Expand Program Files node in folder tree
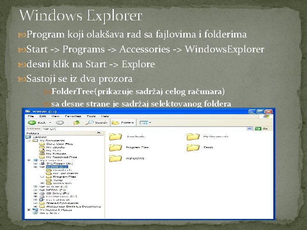 coord(42,177)
